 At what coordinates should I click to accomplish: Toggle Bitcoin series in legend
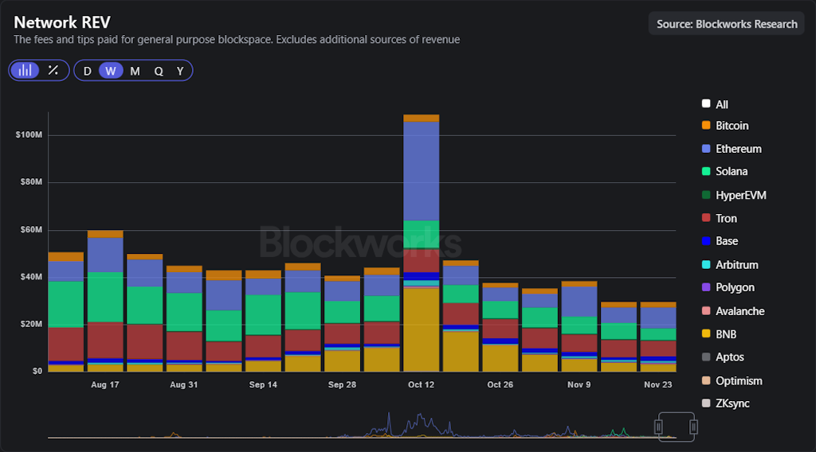[x=732, y=126]
